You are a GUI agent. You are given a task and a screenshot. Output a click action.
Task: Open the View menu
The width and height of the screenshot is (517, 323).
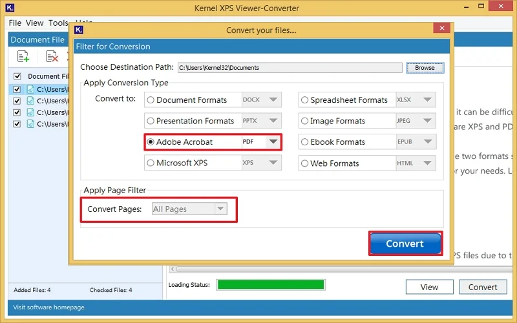click(35, 23)
